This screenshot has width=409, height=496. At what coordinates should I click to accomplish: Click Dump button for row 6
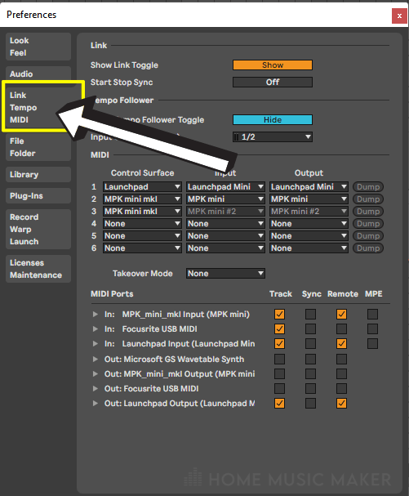pos(368,248)
